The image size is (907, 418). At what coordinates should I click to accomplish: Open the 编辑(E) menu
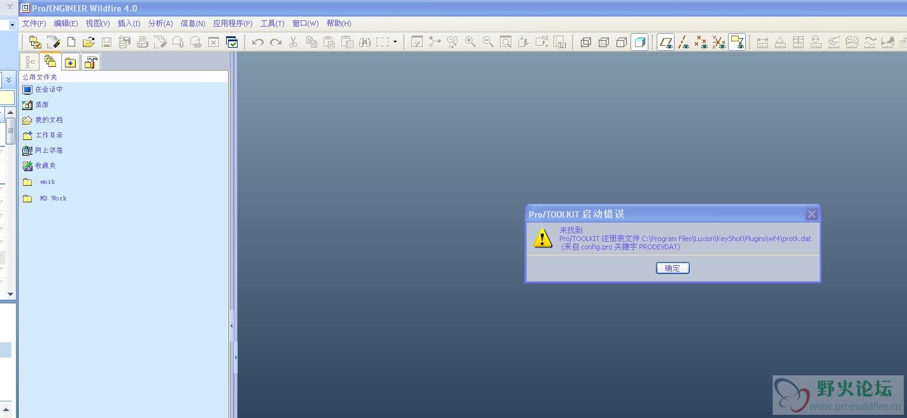(66, 24)
